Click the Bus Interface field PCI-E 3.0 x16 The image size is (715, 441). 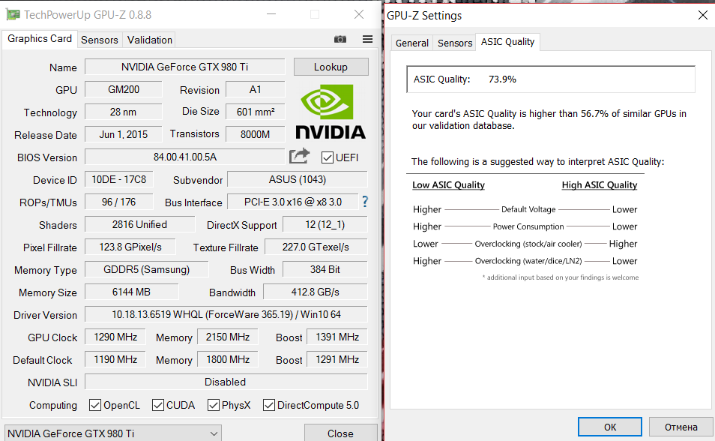[x=293, y=202]
